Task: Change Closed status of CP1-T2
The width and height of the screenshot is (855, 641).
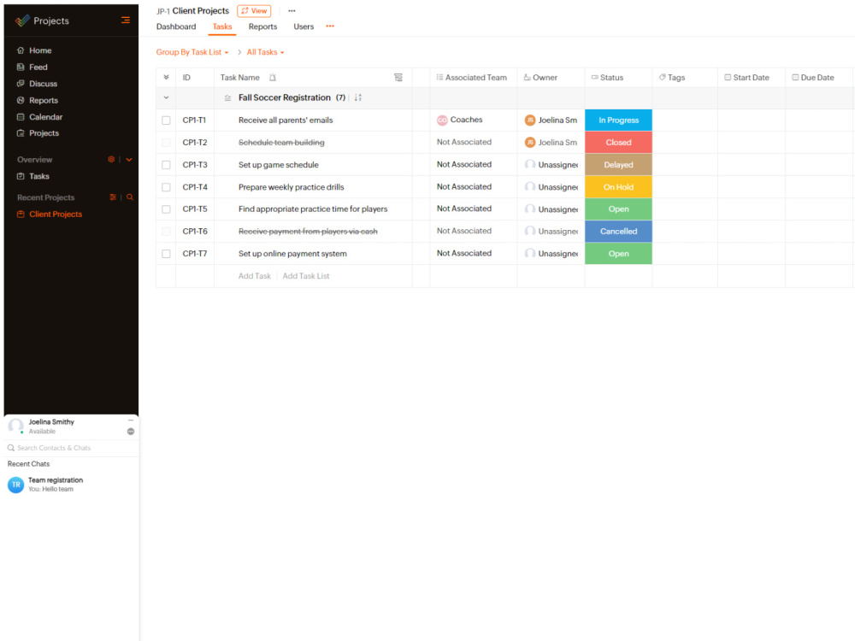Action: 618,142
